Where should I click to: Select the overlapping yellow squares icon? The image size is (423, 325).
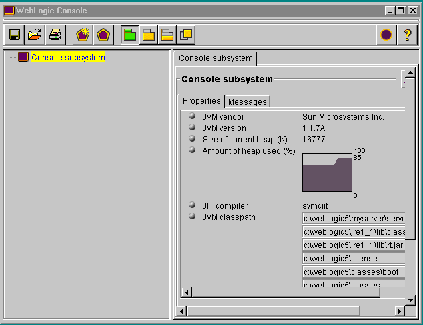(186, 35)
